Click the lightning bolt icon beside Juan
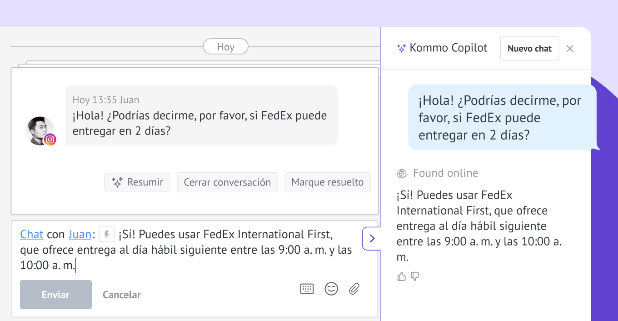 (107, 235)
